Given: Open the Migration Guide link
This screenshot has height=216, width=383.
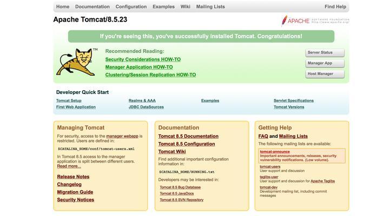Looking at the screenshot, I should pos(75,192).
